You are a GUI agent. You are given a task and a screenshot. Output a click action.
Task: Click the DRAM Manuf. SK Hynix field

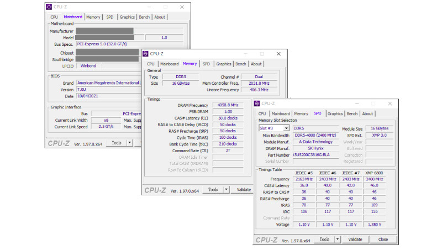(315, 148)
